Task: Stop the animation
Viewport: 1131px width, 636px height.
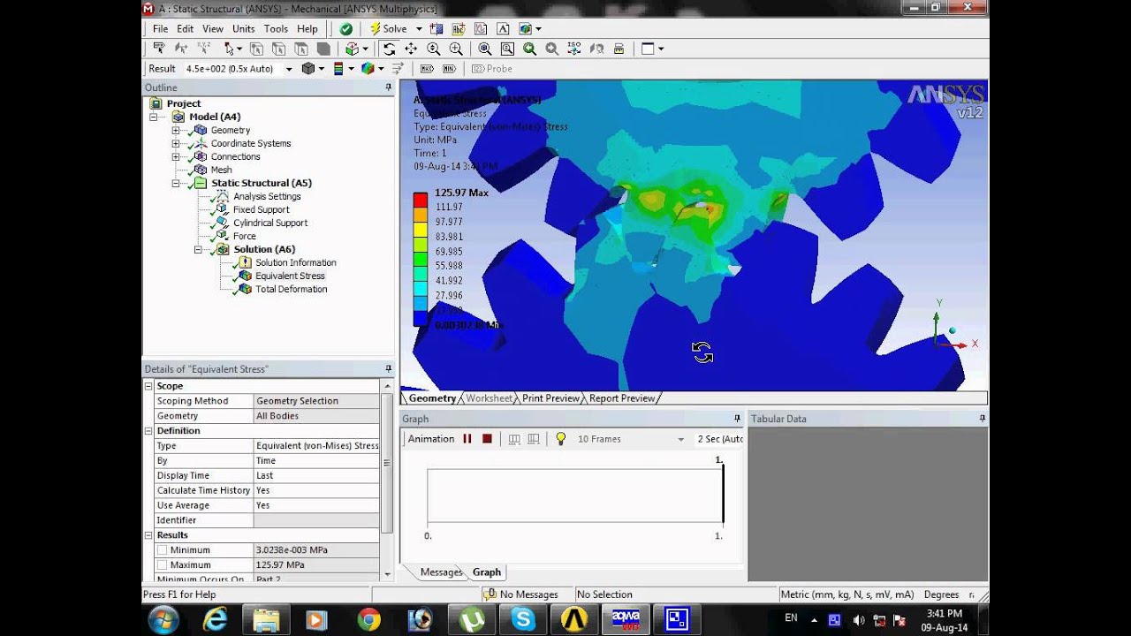Action: [x=487, y=439]
